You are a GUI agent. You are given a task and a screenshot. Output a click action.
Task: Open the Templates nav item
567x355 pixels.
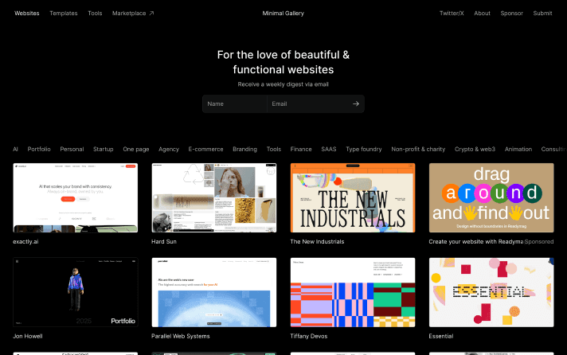click(64, 14)
